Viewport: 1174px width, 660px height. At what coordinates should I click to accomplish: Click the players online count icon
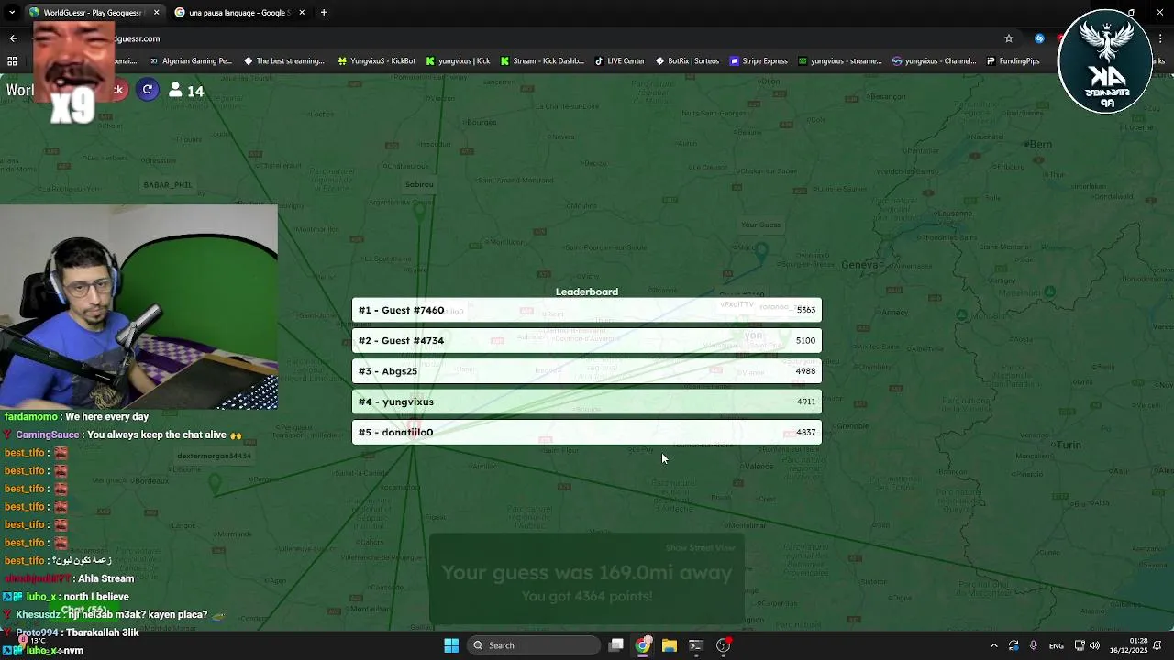175,90
